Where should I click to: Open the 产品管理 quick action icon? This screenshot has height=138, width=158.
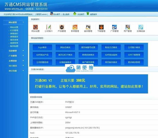(x=62, y=27)
